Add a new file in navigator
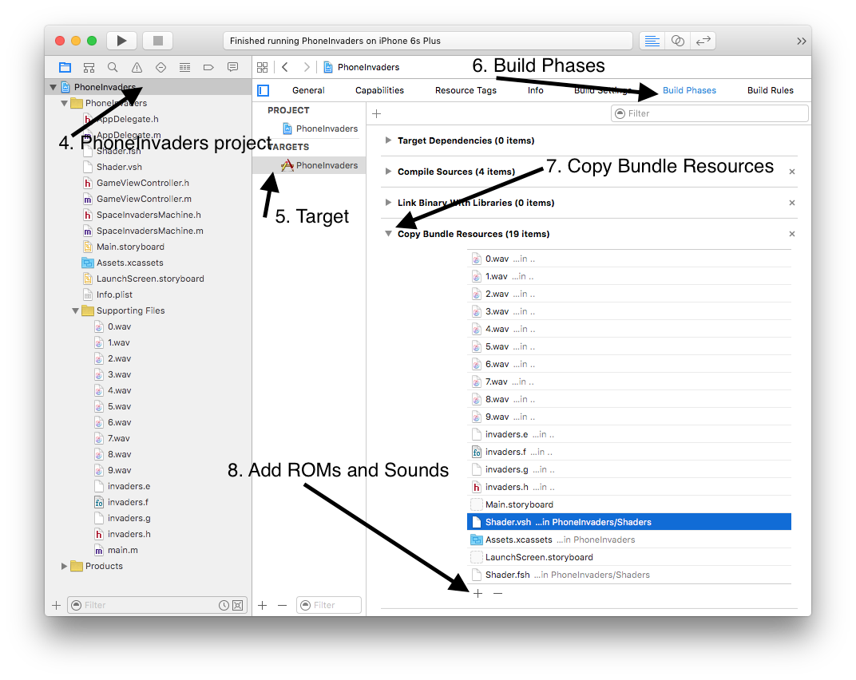 (56, 605)
